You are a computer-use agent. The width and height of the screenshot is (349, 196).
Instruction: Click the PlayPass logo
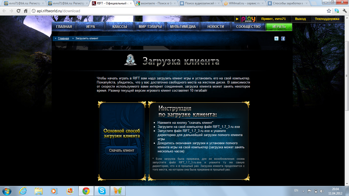[248, 19]
